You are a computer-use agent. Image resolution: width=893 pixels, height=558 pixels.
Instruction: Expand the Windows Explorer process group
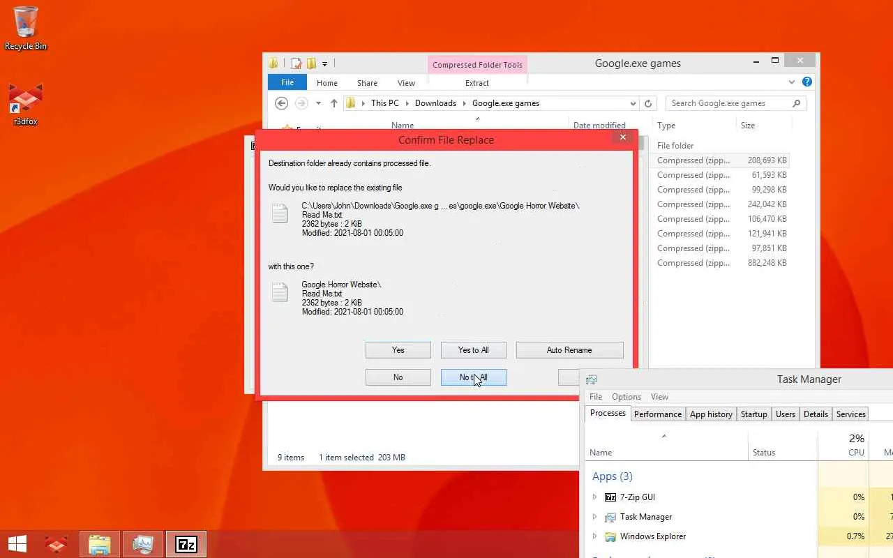(x=594, y=536)
